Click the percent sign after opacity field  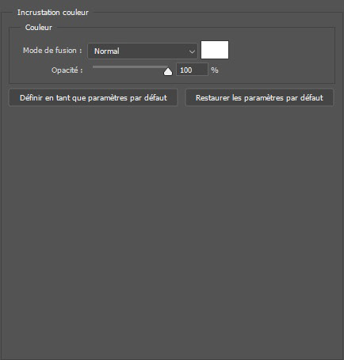coord(215,70)
